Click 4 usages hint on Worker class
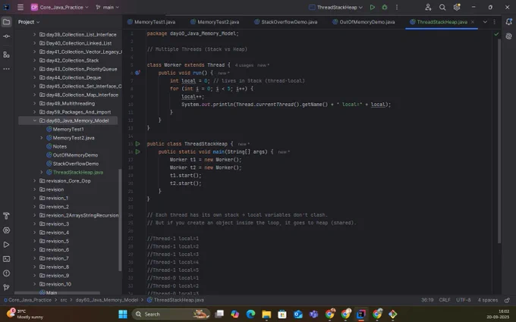 244,65
